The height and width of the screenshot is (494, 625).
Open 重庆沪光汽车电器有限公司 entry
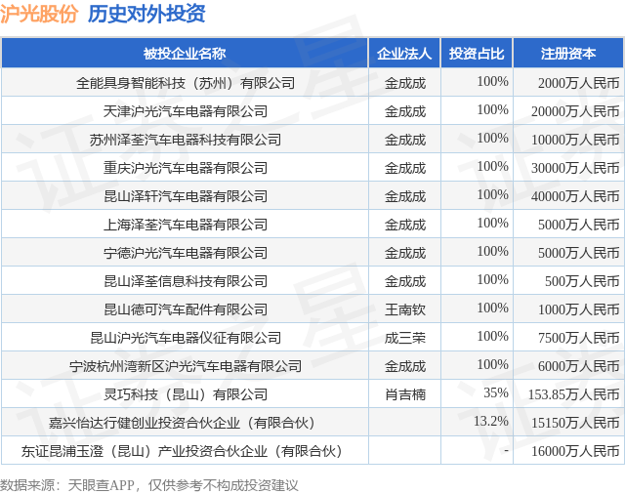[186, 168]
